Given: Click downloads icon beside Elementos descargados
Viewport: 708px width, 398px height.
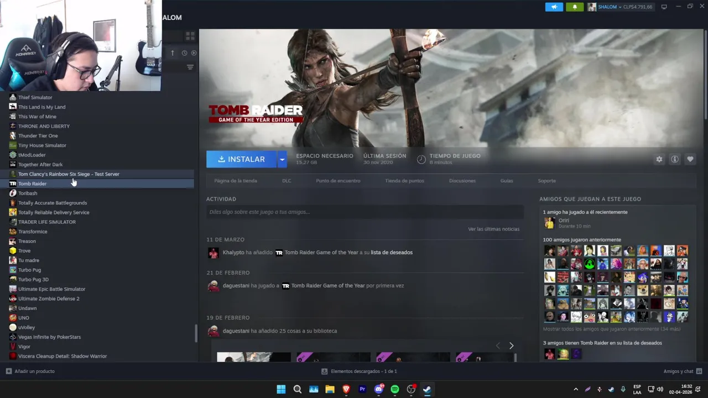Looking at the screenshot, I should [325, 371].
